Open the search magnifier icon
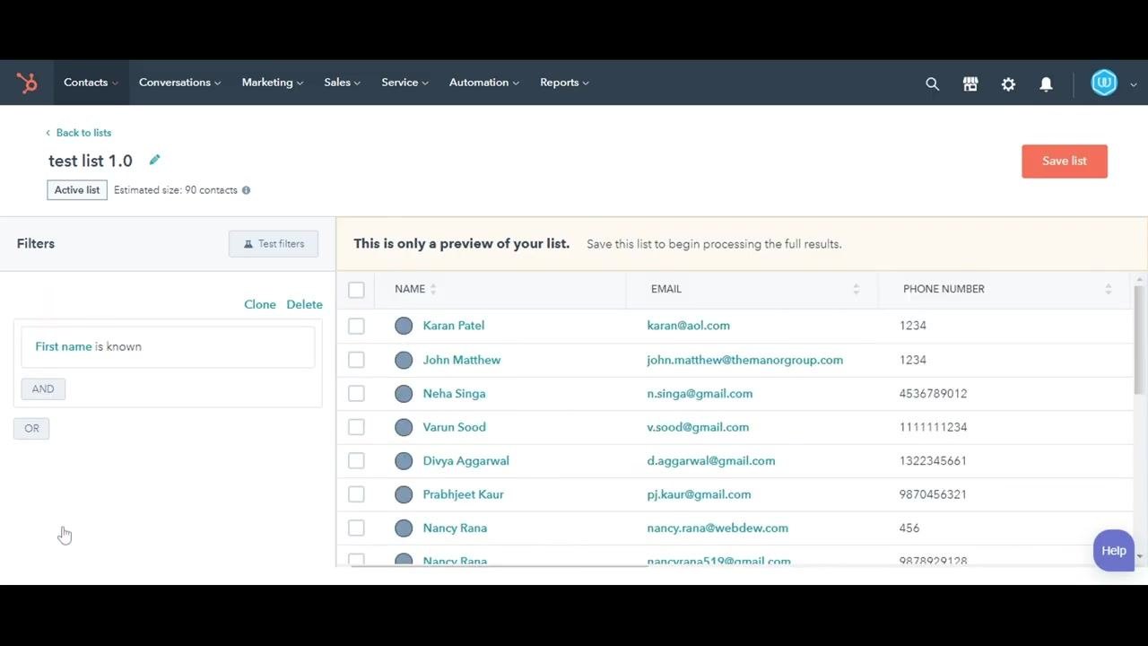 (x=933, y=83)
